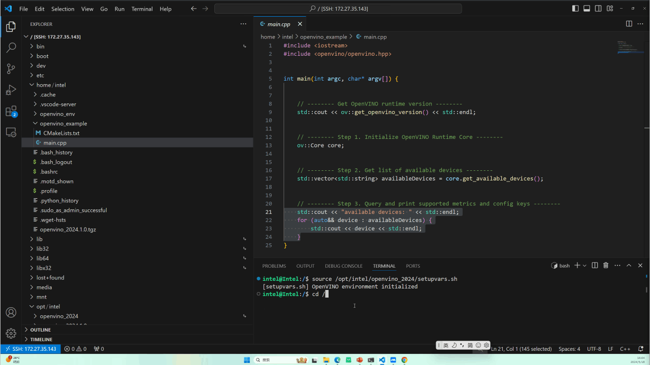The height and width of the screenshot is (365, 650).
Task: Open the Search view in activity bar
Action: [11, 48]
